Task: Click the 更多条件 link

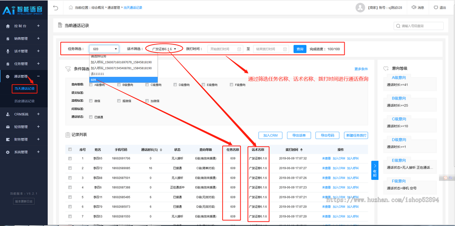Action: click(x=361, y=69)
